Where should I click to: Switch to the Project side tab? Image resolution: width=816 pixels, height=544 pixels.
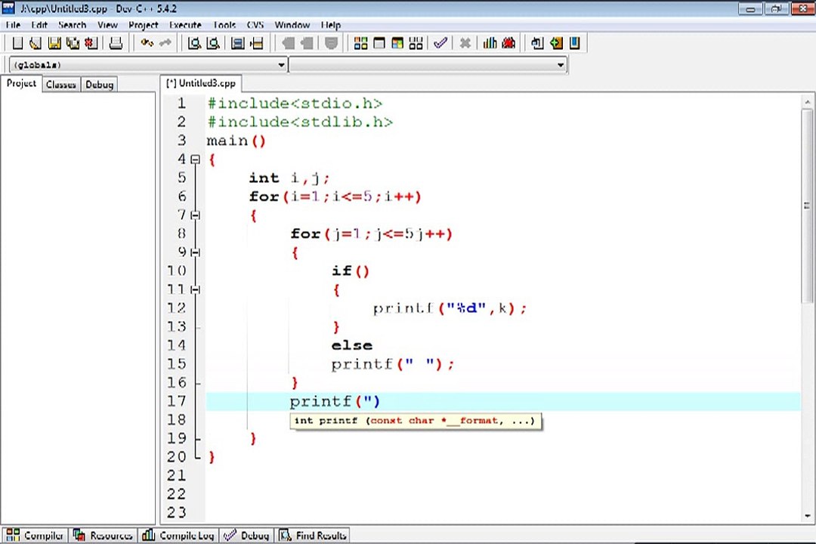[x=21, y=83]
